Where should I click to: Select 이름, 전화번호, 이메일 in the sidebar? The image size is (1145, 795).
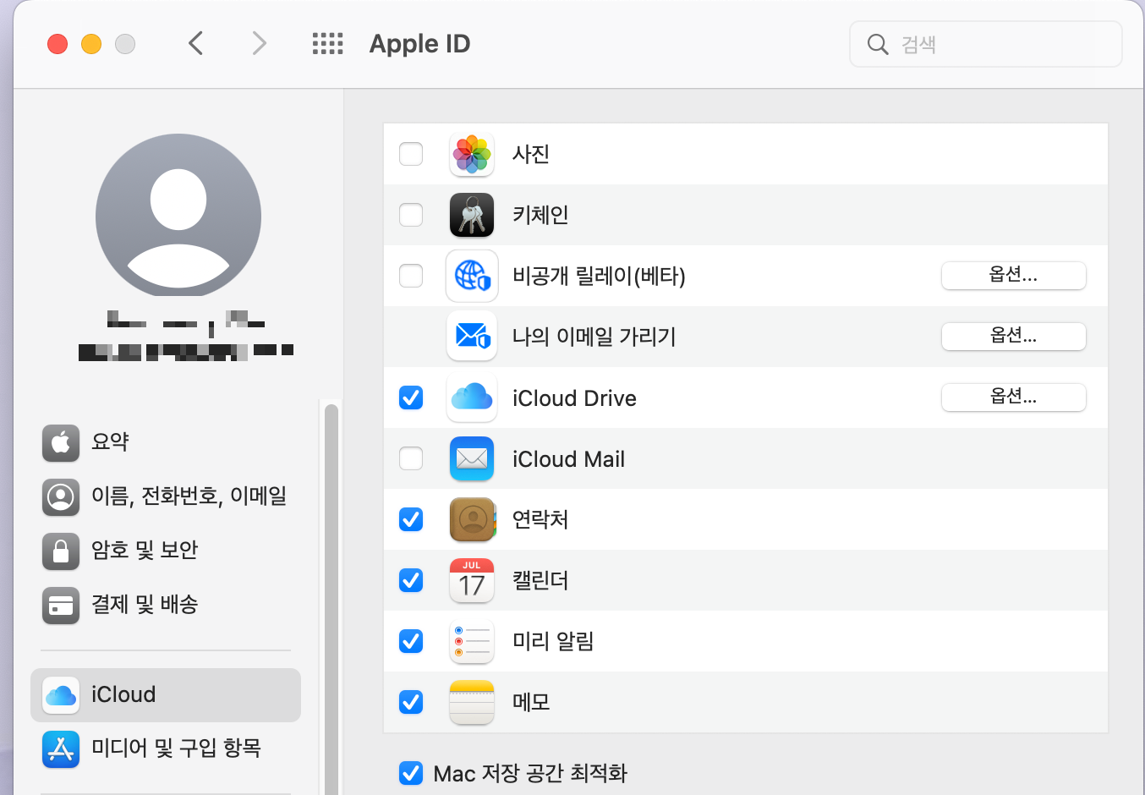coord(166,496)
